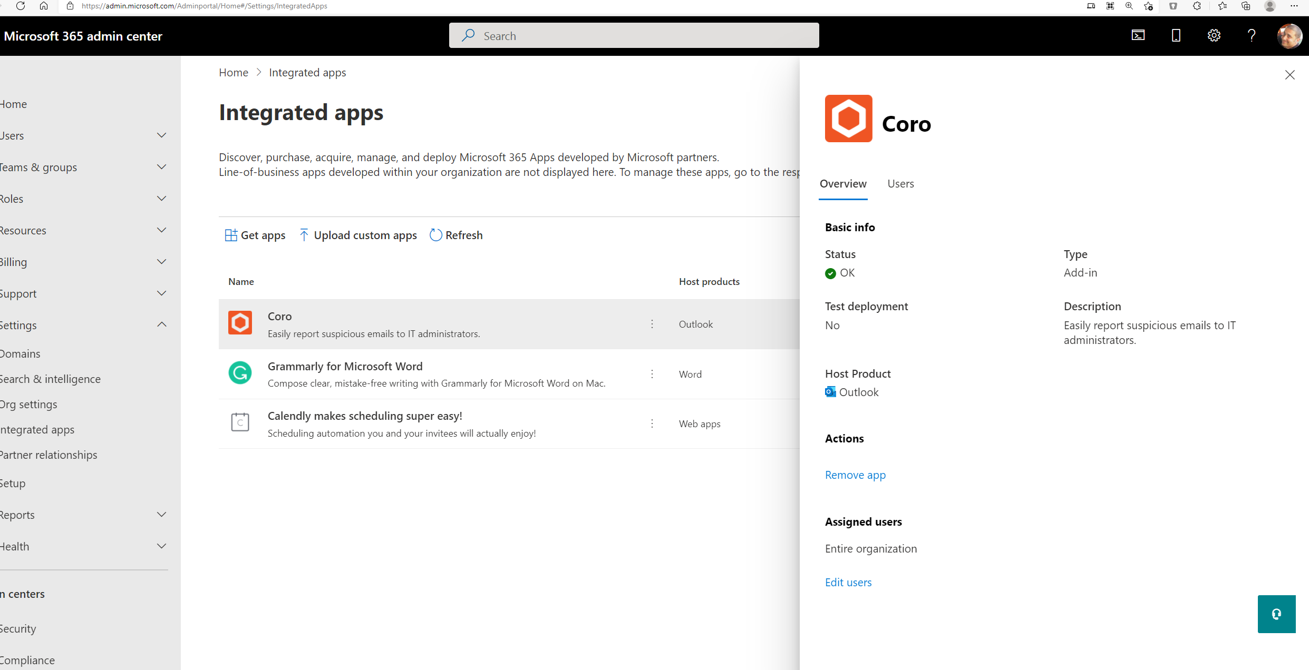Click the browser address bar URL

point(204,6)
